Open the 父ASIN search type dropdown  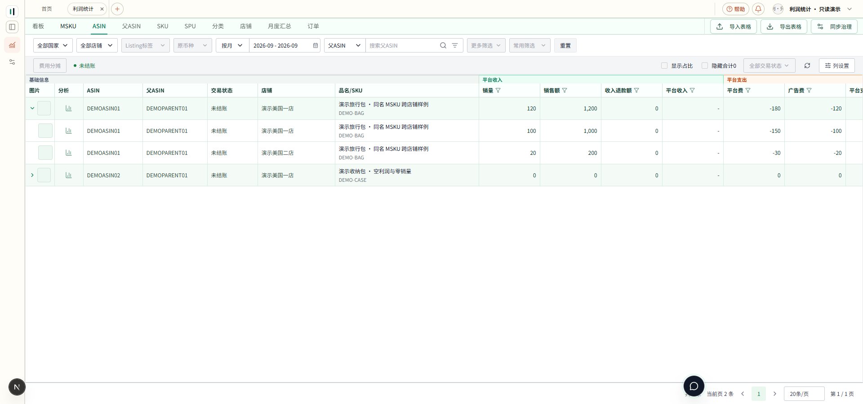point(345,45)
